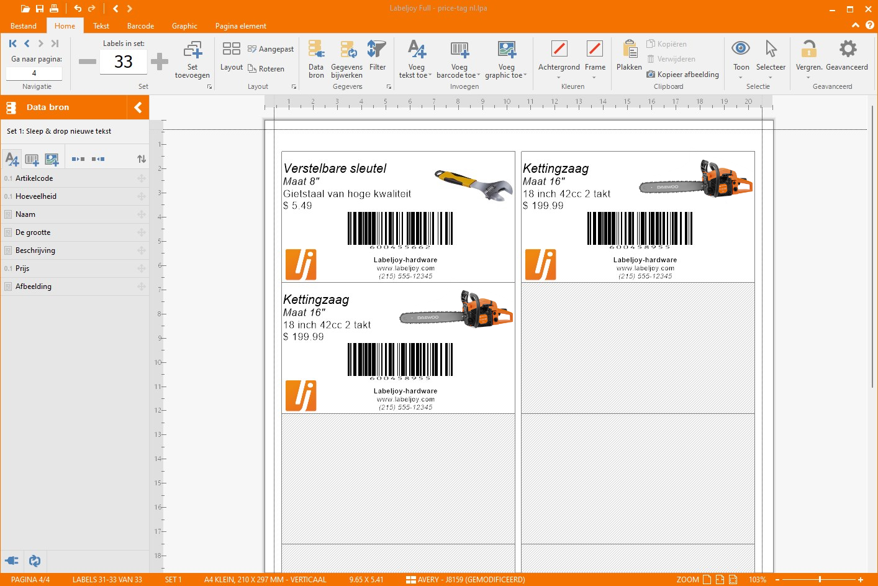Expand Layout group dialog launcher
Viewport: 878px width, 586px height.
(294, 87)
